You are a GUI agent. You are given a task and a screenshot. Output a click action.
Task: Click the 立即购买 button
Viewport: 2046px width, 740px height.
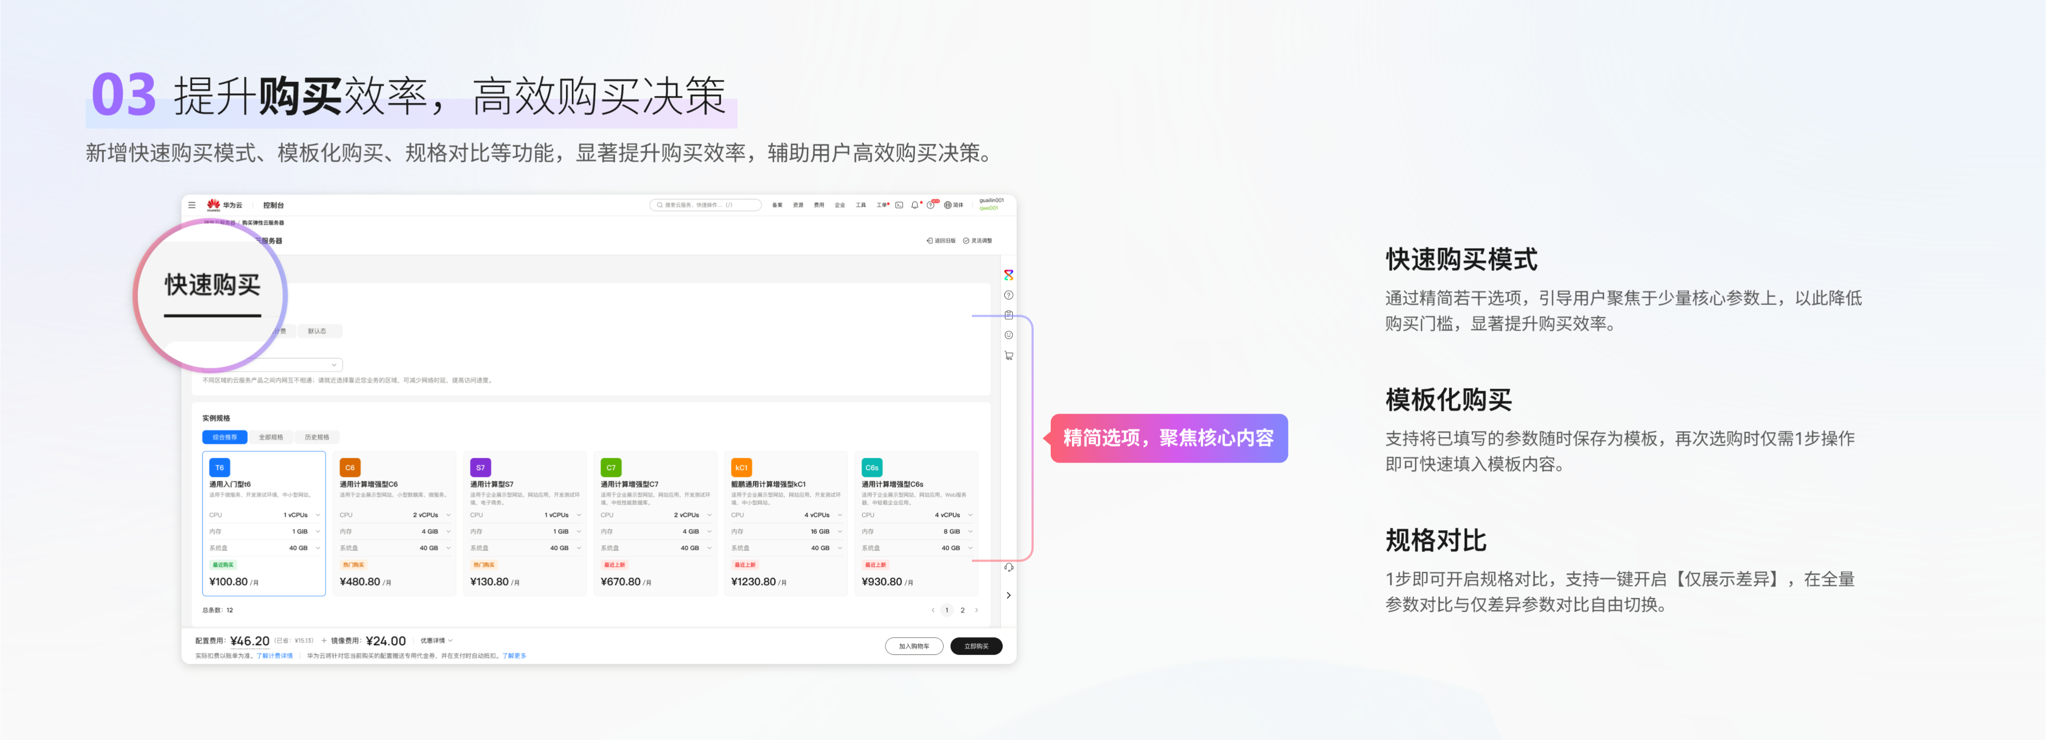(976, 646)
